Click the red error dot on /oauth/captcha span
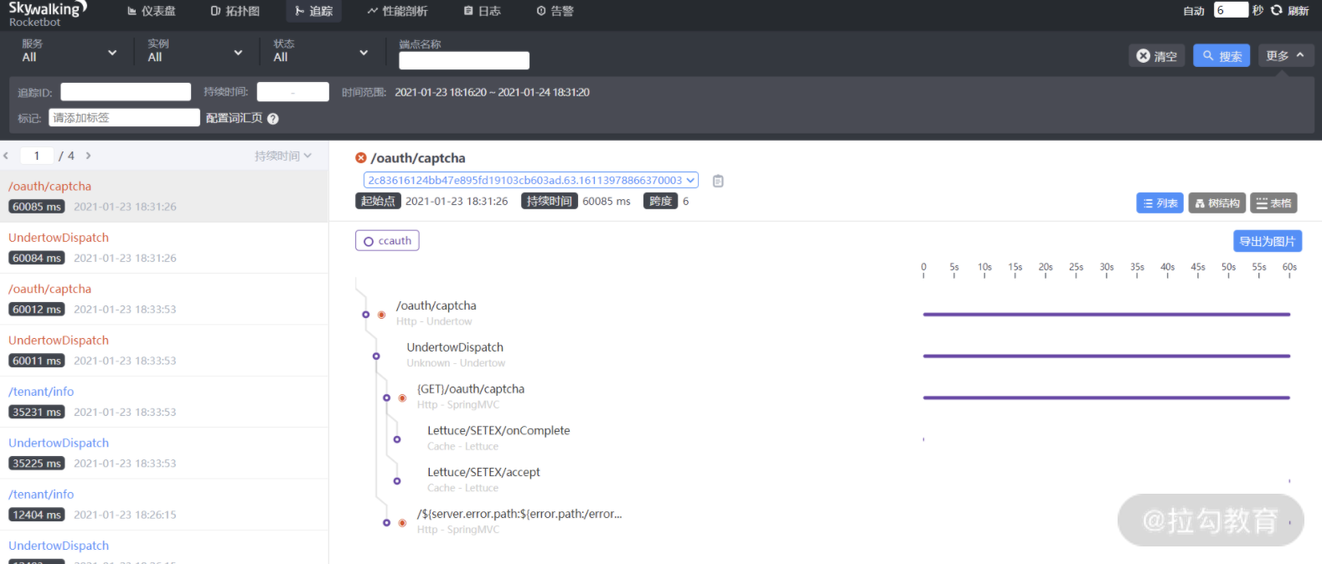The height and width of the screenshot is (564, 1322). 381,315
